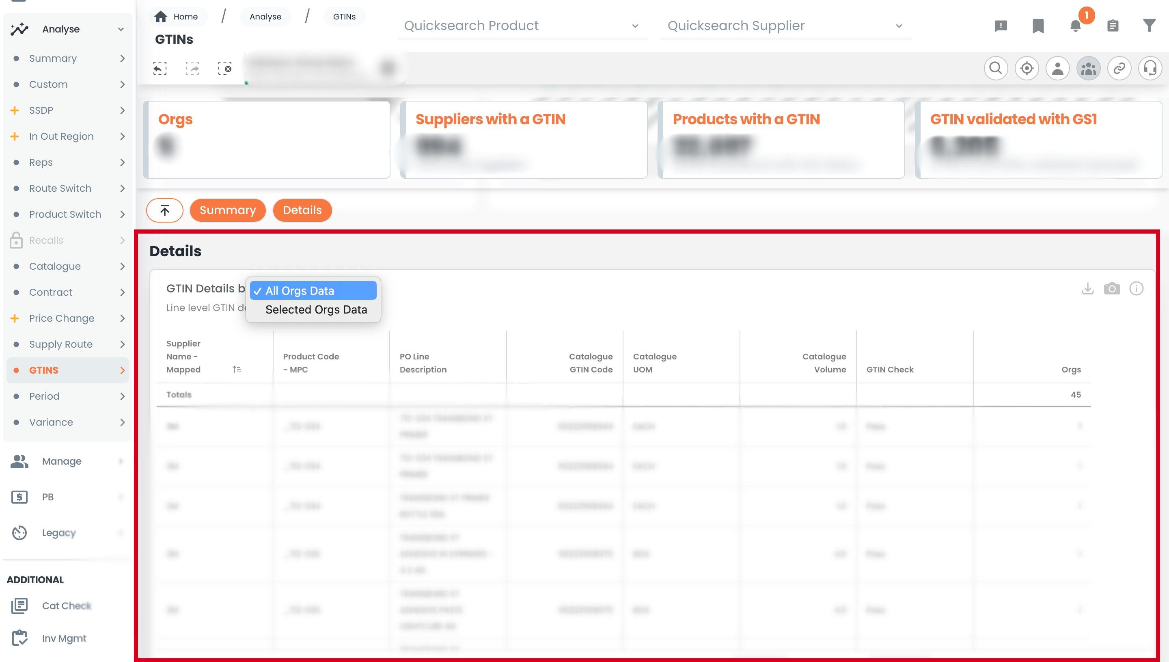This screenshot has height=662, width=1169.
Task: Download GTIN Details table data
Action: click(1088, 288)
